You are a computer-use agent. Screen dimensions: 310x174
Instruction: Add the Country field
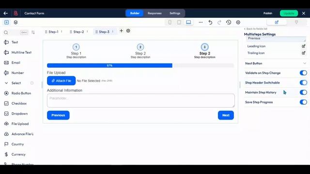(x=17, y=144)
